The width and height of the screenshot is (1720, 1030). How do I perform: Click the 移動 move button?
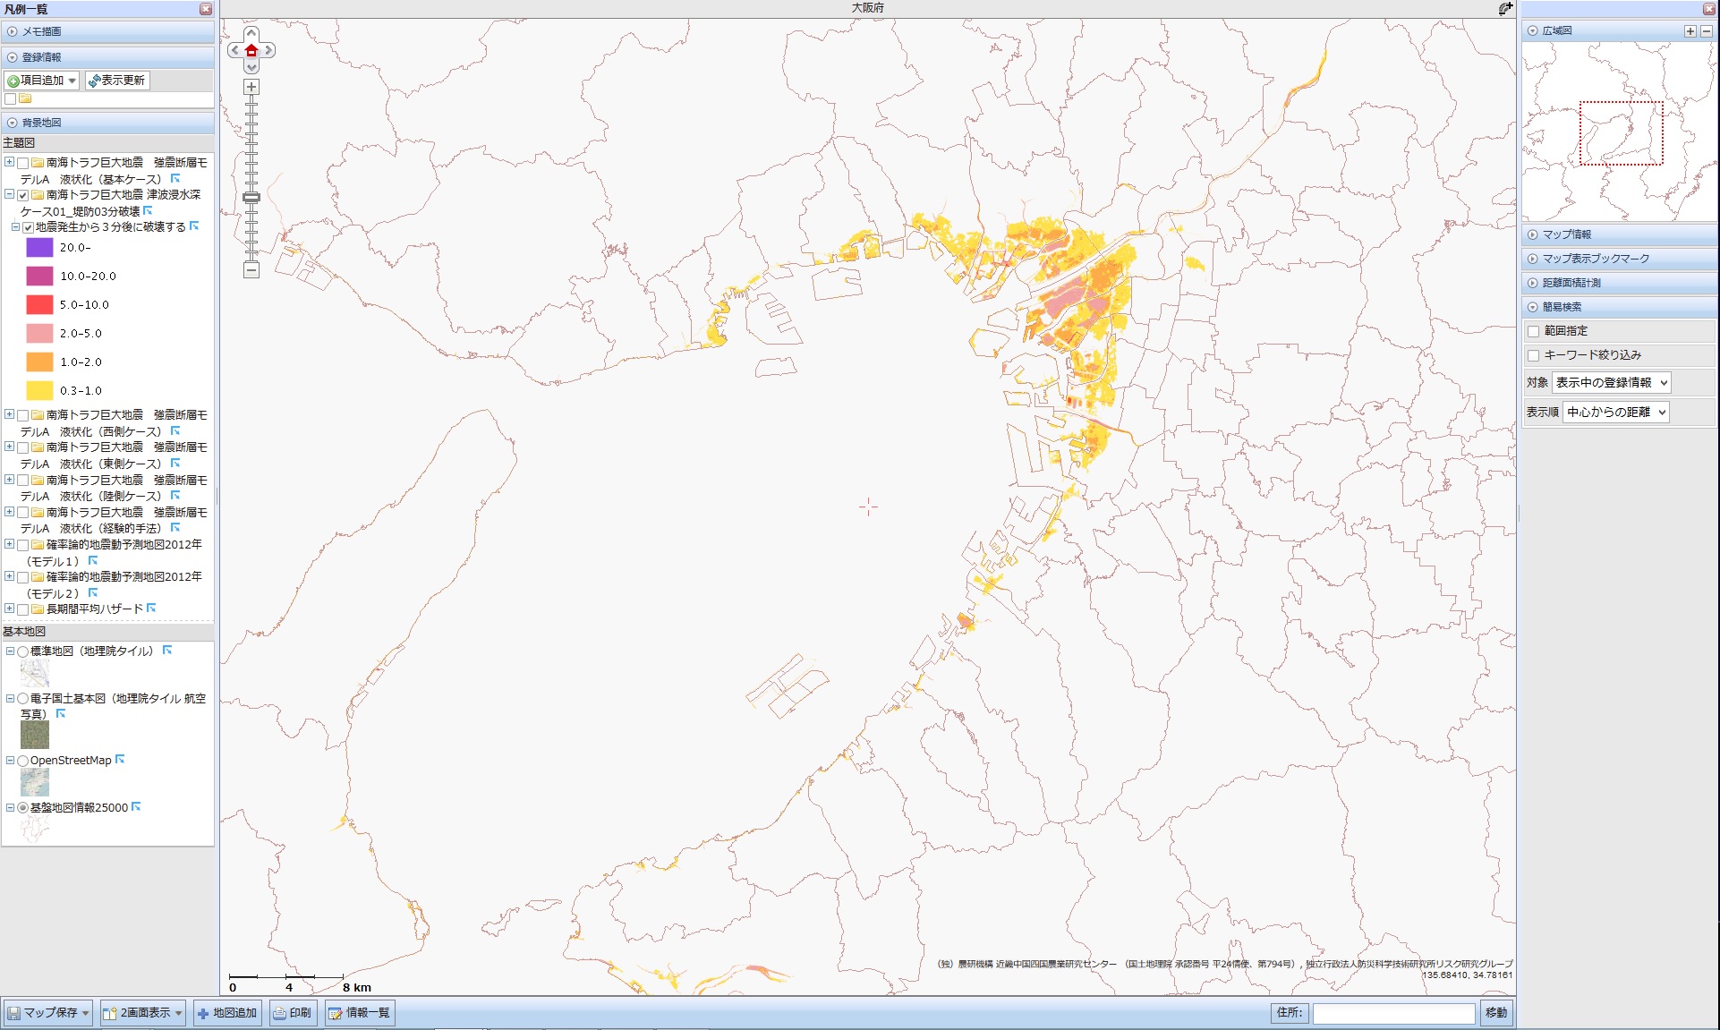click(x=1495, y=1013)
